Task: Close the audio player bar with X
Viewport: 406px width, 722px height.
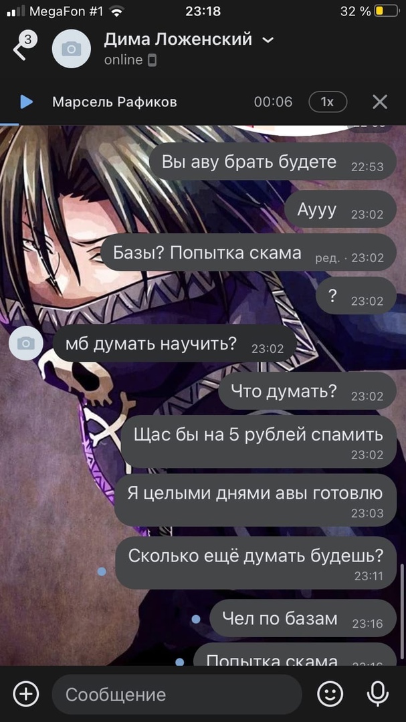Action: coord(380,102)
